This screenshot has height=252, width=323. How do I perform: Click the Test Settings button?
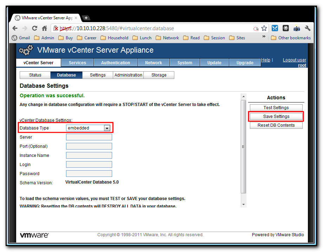click(x=276, y=108)
